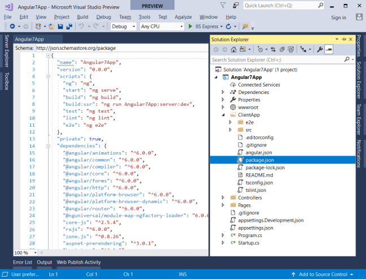366x279 pixels.
Task: Collapse the root JSON brace at line 1
Action: (48, 55)
